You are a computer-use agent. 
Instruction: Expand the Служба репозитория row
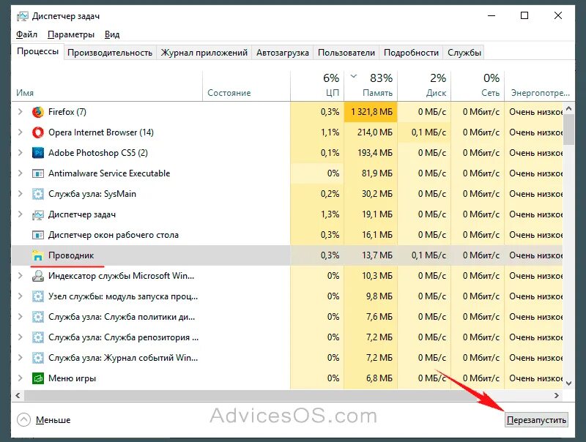point(21,337)
